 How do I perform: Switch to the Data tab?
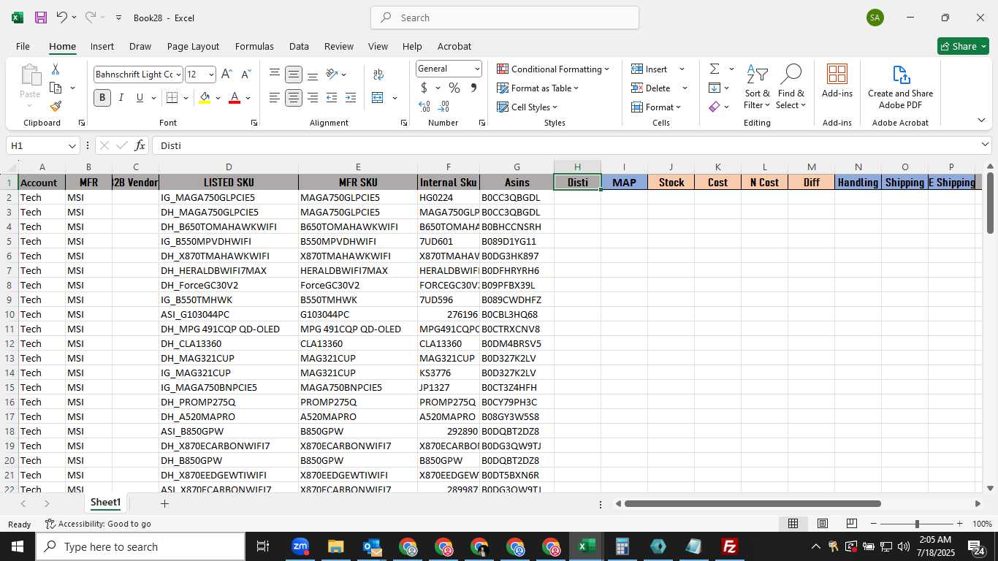tap(299, 46)
